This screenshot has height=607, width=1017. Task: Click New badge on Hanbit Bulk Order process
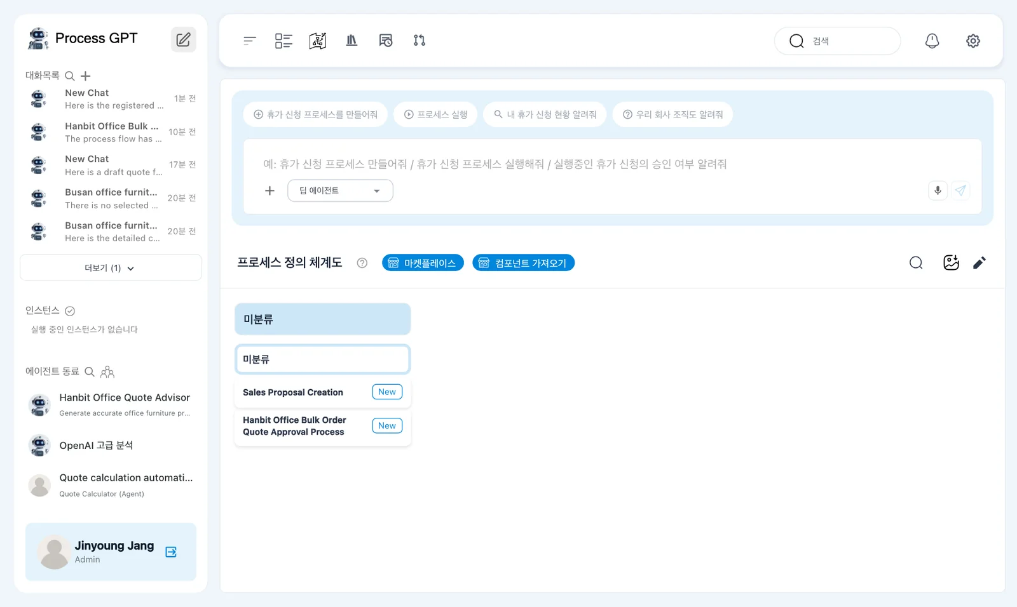[x=387, y=426]
